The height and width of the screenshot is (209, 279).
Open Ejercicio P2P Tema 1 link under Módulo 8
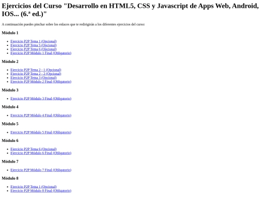pyautogui.click(x=34, y=187)
